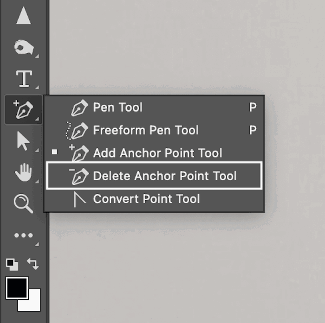Choose the Hand tool
This screenshot has height=323, width=325.
23,172
